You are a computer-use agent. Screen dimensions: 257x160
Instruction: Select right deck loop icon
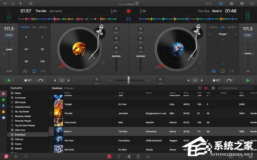(223, 71)
